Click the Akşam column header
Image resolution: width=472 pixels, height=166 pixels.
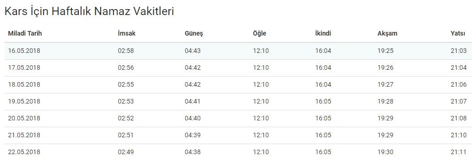pyautogui.click(x=387, y=34)
